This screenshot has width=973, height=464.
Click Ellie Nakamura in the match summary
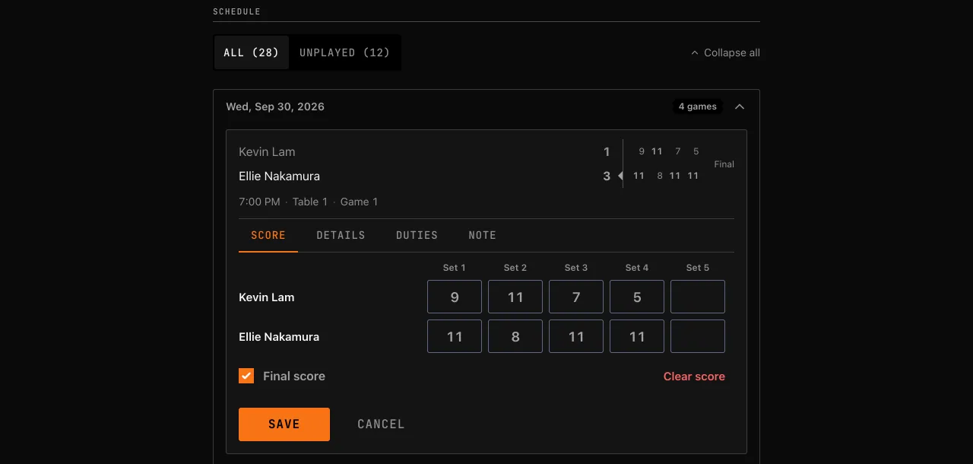click(279, 176)
